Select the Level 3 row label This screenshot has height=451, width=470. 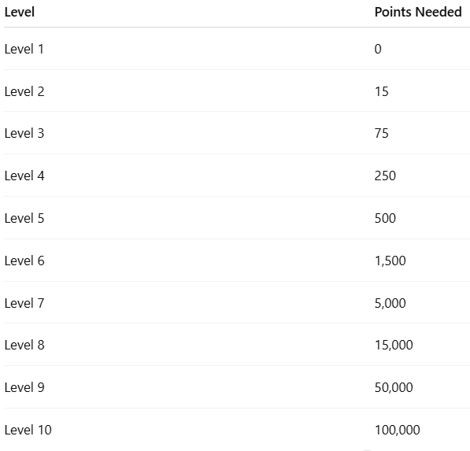click(x=24, y=133)
